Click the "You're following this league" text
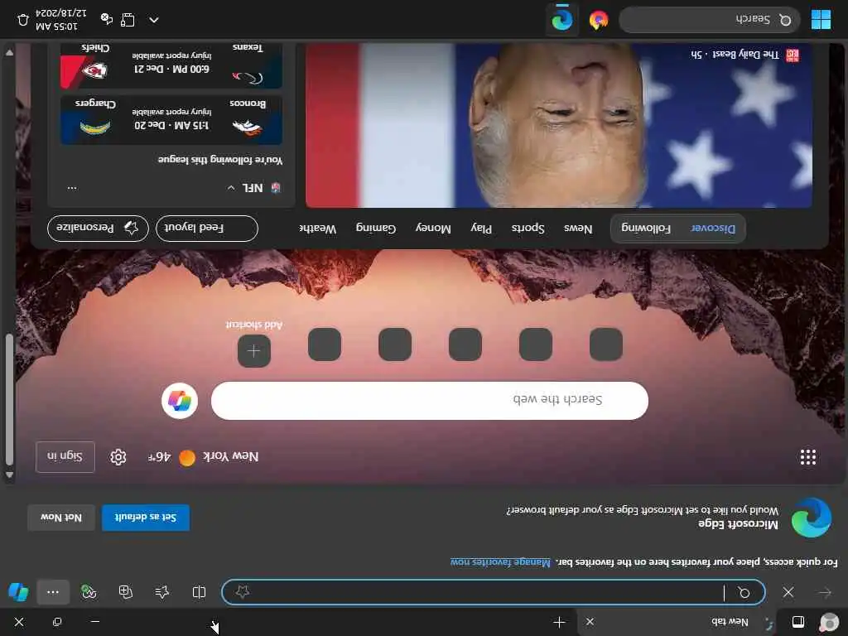This screenshot has height=636, width=848. click(x=220, y=160)
